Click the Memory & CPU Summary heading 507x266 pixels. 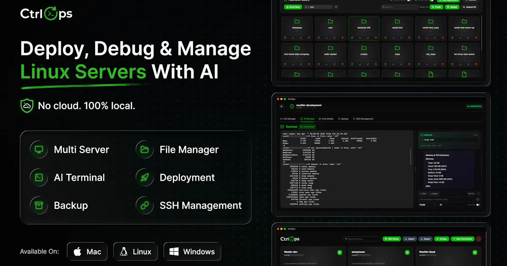pos(437,155)
